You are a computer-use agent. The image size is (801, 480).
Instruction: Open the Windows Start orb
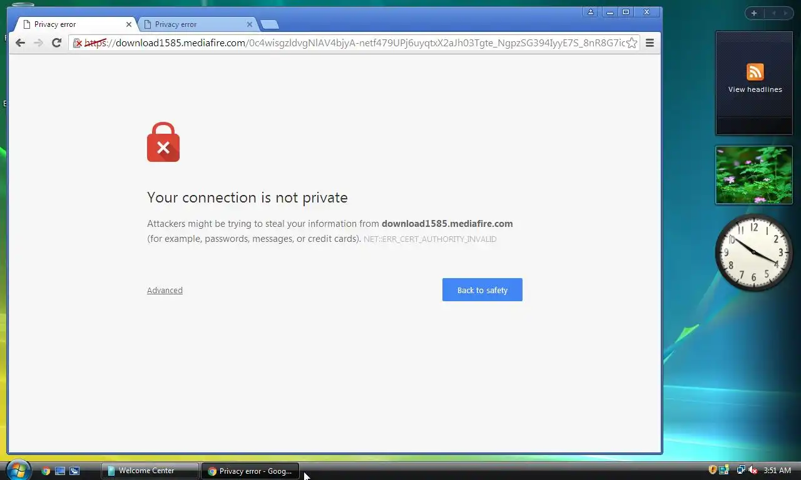pos(18,469)
